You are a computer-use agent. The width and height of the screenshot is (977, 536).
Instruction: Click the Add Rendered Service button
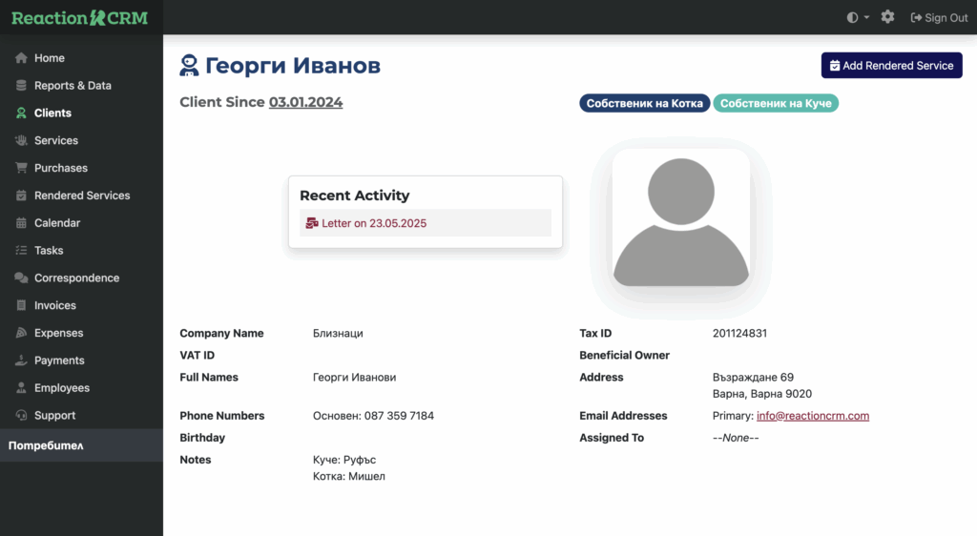click(x=891, y=66)
